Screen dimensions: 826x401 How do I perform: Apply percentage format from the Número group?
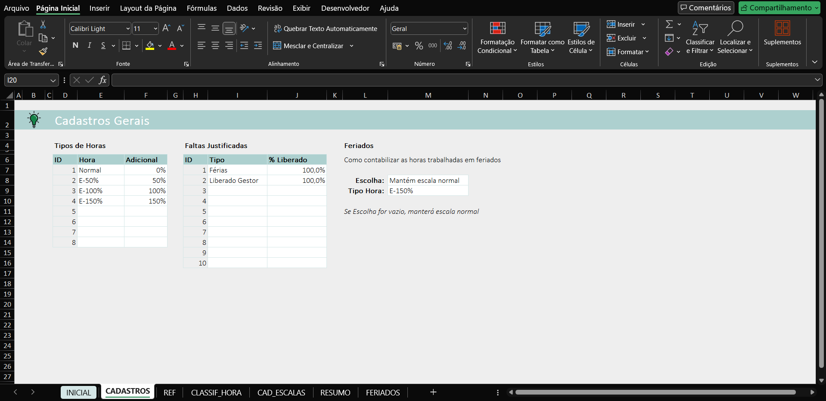click(x=419, y=45)
